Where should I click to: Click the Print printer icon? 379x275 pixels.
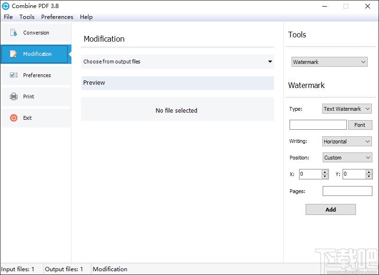14,96
